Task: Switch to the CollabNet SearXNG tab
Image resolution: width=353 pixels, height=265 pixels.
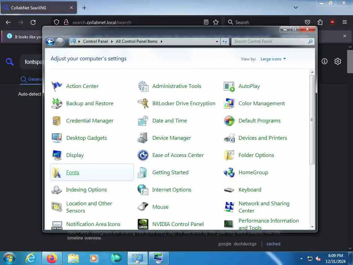Action: [39, 8]
